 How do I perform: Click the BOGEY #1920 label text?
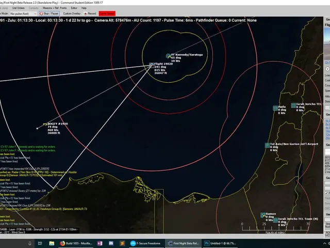[x=58, y=124]
